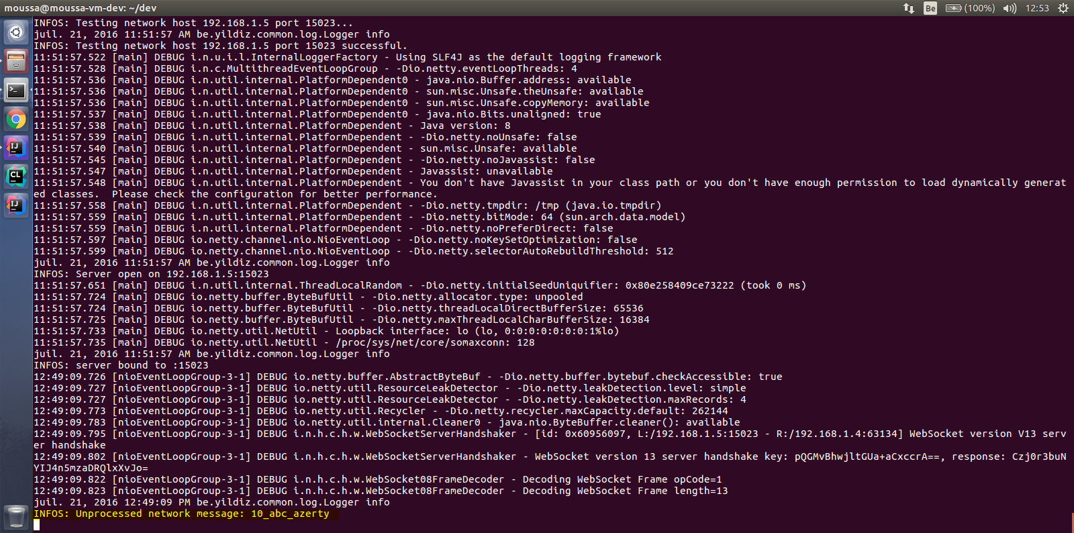Click the text '-Dio.netty.threadLocalDirectBufferSize: 65536'
The height and width of the screenshot is (533, 1074).
pos(507,308)
